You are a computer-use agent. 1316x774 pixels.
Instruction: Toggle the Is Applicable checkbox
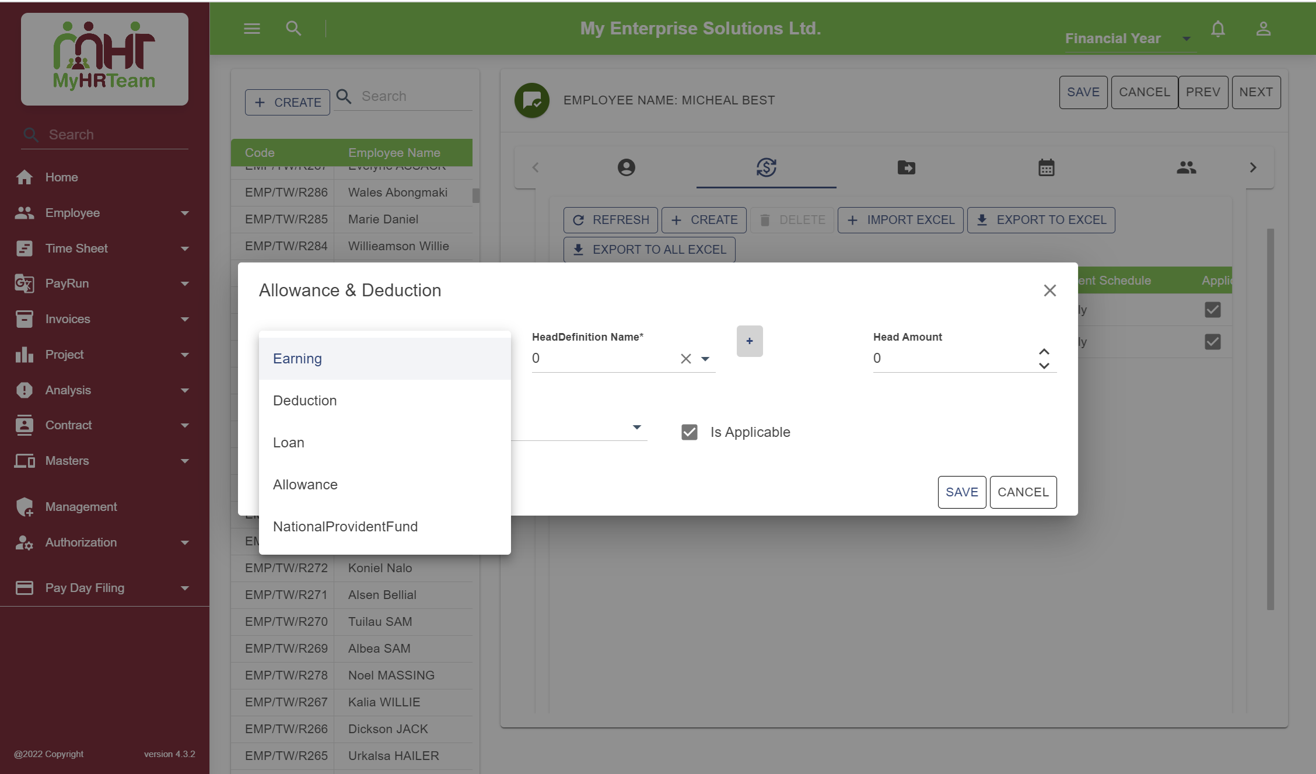coord(689,432)
